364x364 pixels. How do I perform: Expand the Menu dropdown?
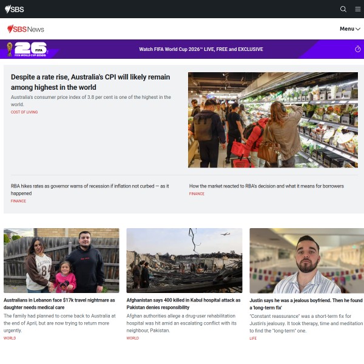click(350, 29)
